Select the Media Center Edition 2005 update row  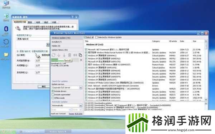tap(144, 83)
